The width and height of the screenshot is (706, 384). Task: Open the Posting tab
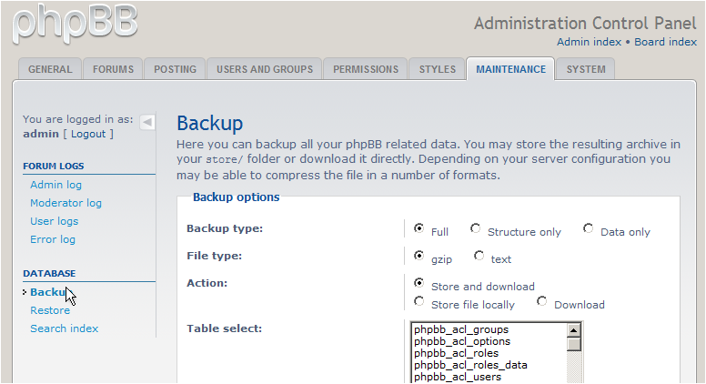[176, 69]
